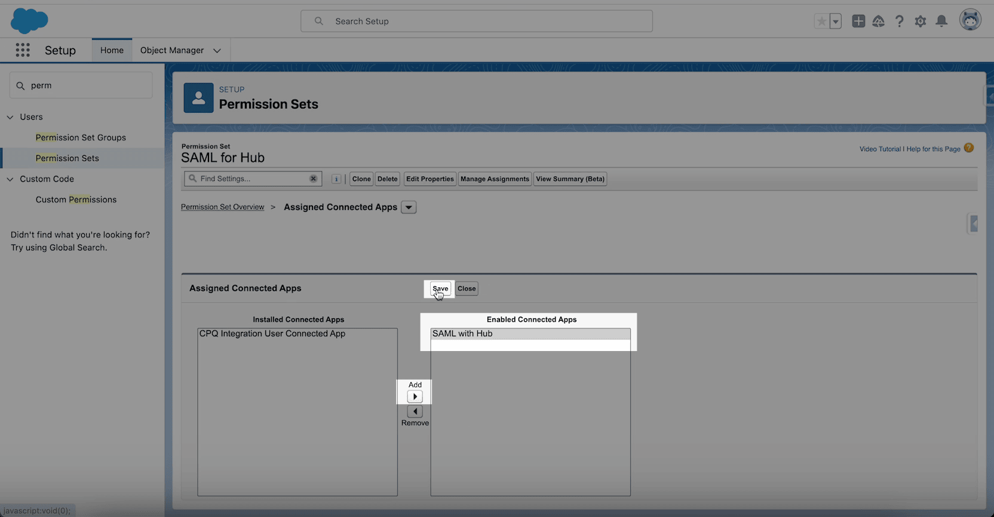Click the Permission Sets page header icon
Screen dimensions: 994x517
(x=198, y=98)
